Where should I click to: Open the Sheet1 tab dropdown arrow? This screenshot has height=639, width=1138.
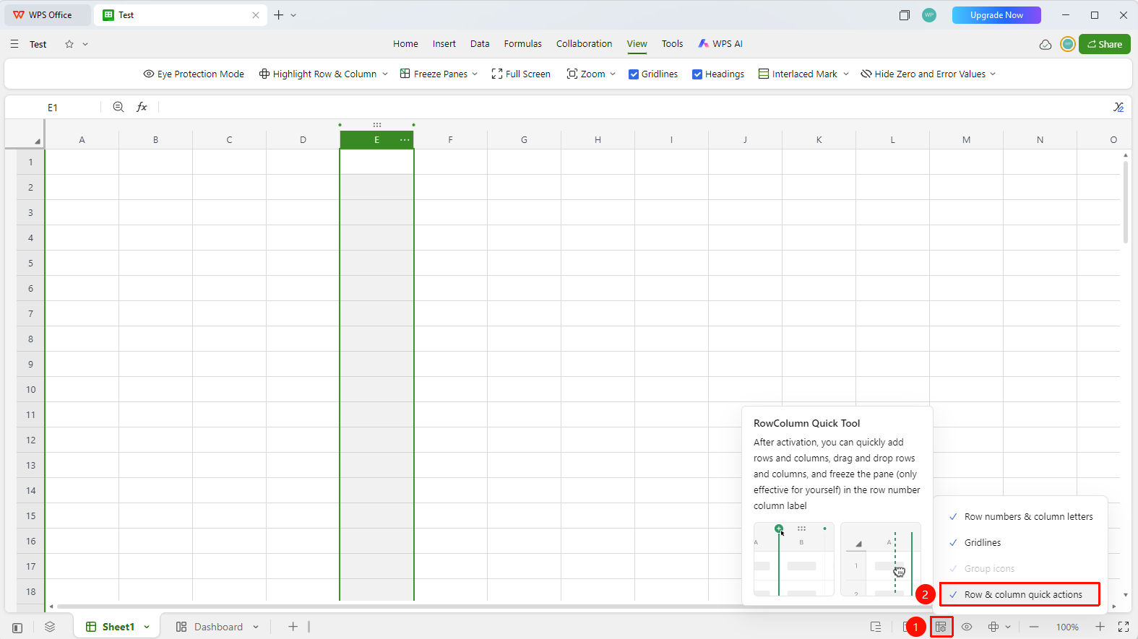pyautogui.click(x=147, y=627)
